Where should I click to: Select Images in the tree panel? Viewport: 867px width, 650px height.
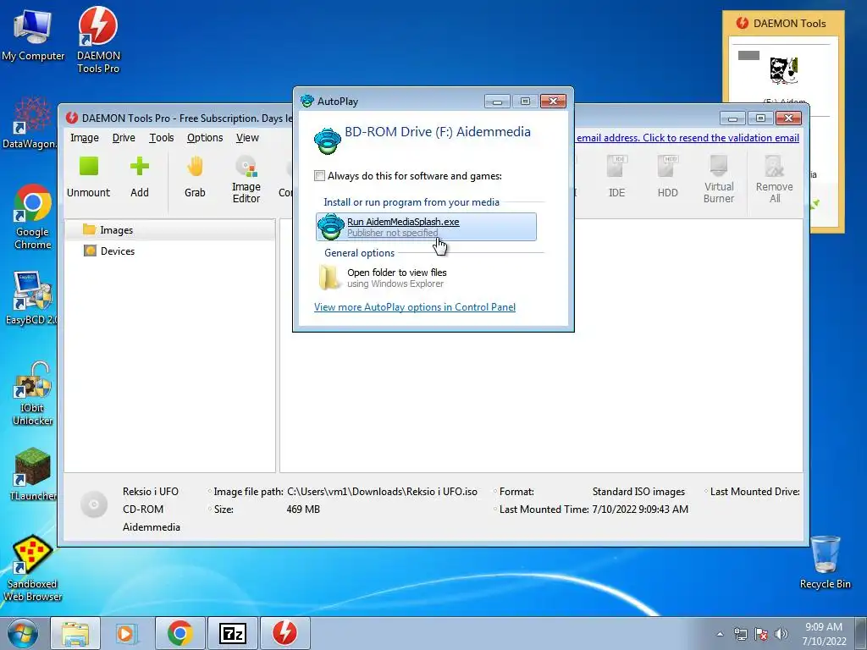pyautogui.click(x=116, y=230)
